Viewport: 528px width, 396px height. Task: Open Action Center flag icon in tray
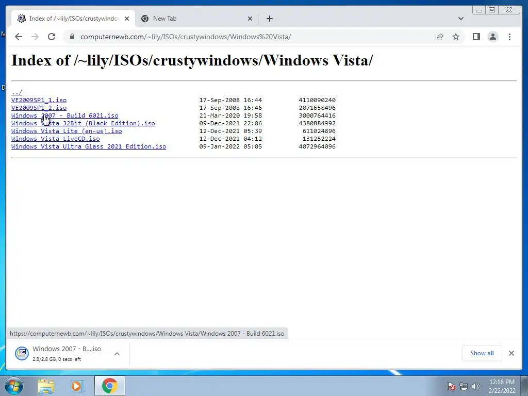click(451, 386)
